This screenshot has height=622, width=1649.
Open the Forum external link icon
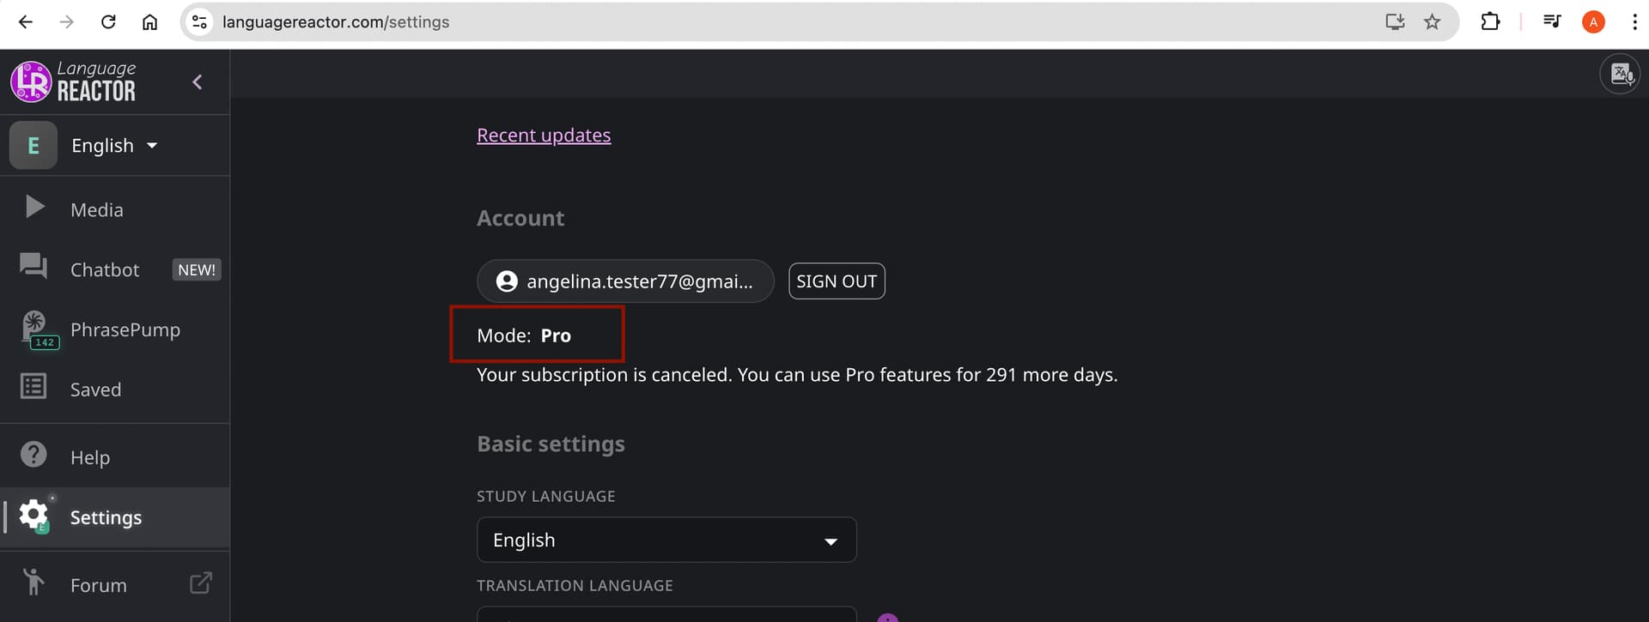tap(200, 583)
